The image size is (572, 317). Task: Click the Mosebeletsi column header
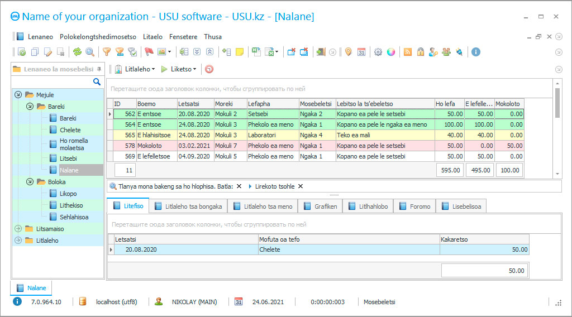tap(316, 104)
